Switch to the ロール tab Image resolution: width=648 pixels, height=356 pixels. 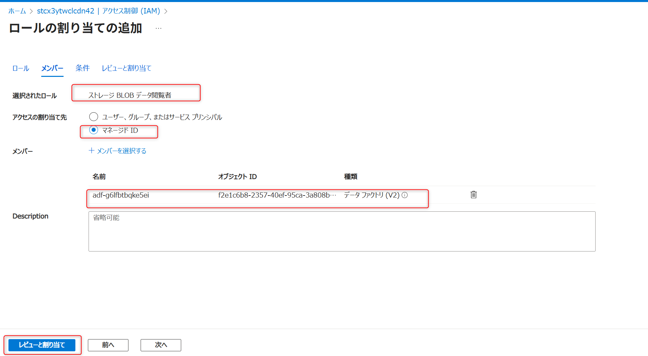[x=20, y=68]
